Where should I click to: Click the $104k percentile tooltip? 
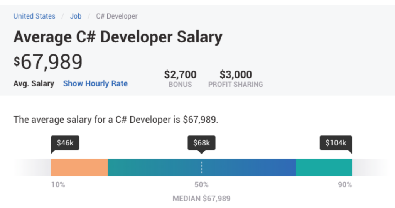coord(336,143)
